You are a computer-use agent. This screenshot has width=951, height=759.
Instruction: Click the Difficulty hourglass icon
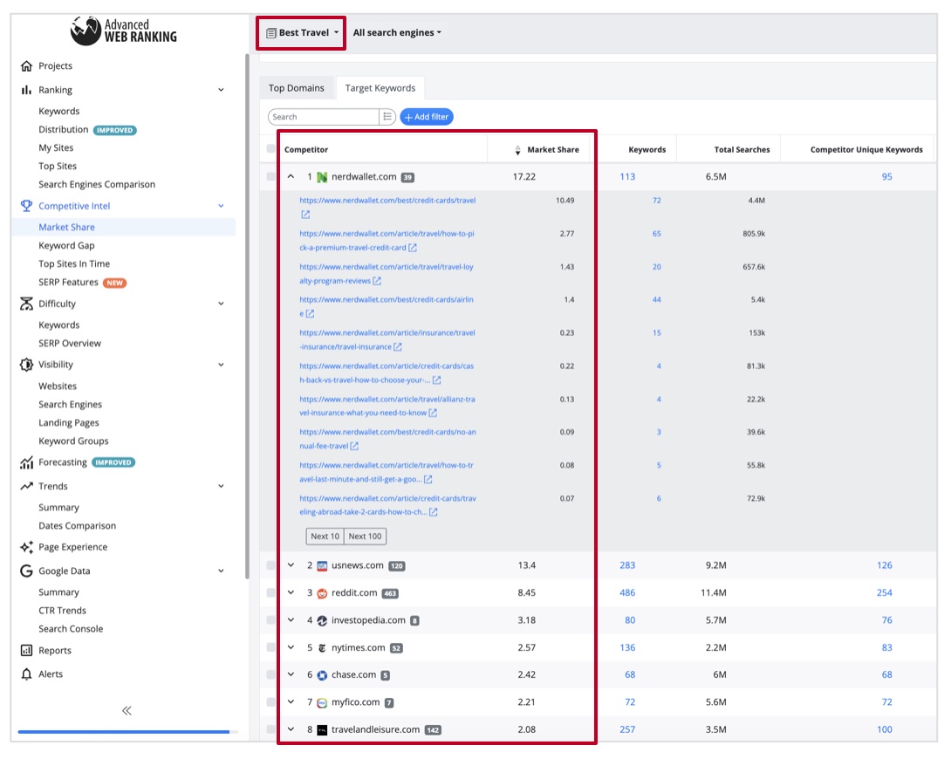tap(26, 304)
